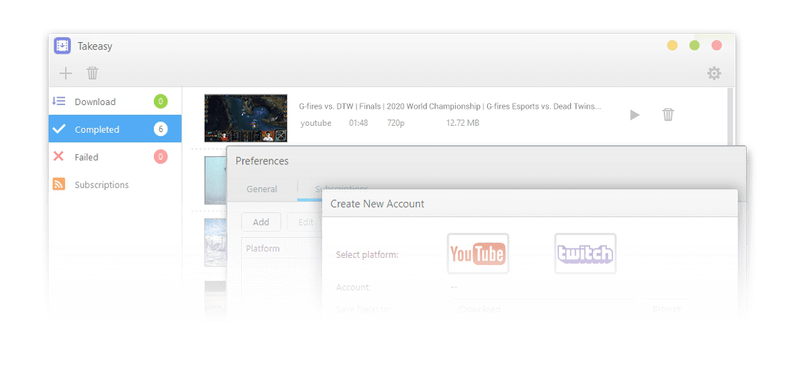Select YouTube as the platform

pos(477,254)
